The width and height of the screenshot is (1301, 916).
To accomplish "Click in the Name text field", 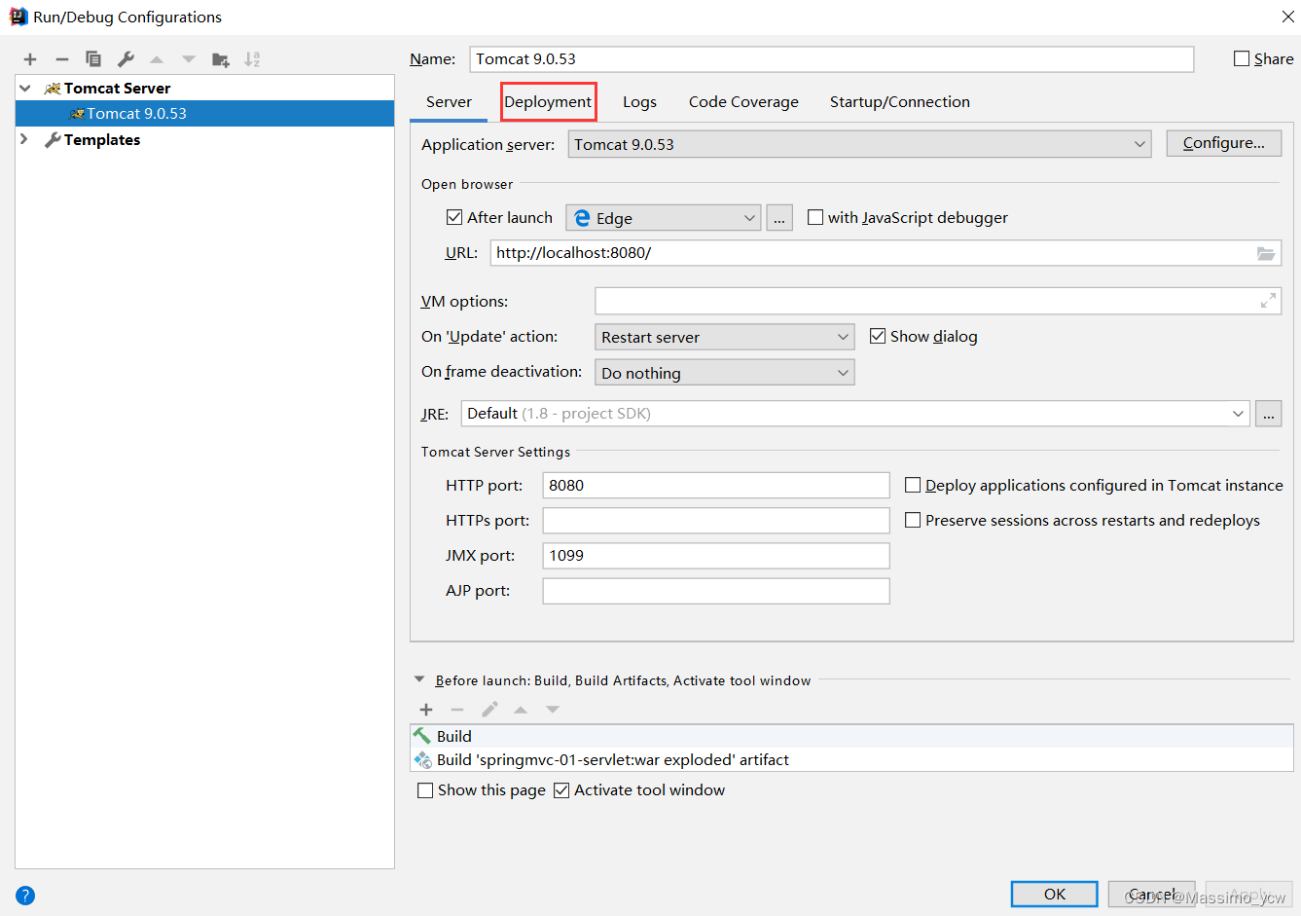I will pyautogui.click(x=832, y=58).
